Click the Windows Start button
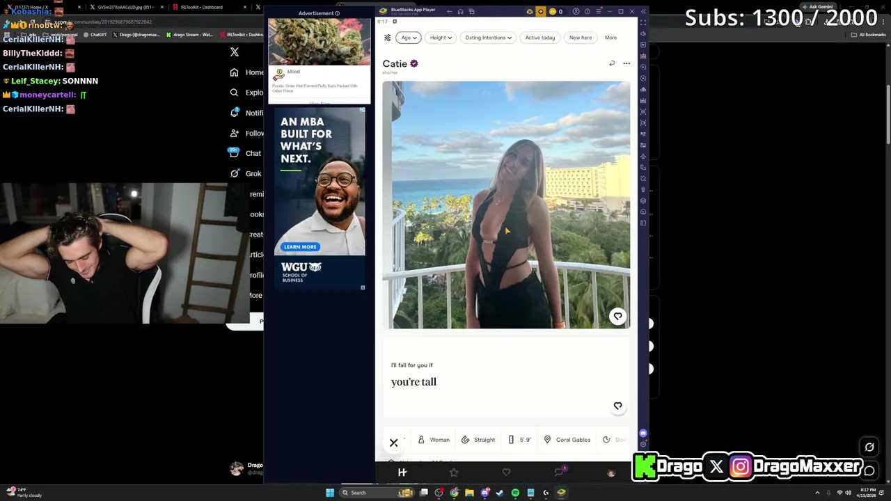Screen dimensions: 891x501 330,493
